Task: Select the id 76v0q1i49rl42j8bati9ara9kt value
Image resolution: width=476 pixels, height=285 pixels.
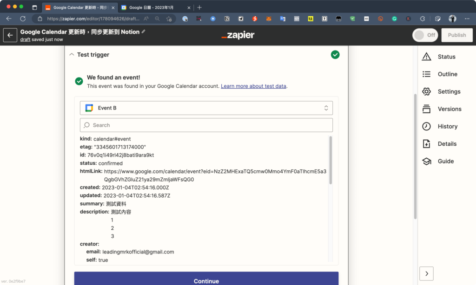Action: [x=120, y=155]
